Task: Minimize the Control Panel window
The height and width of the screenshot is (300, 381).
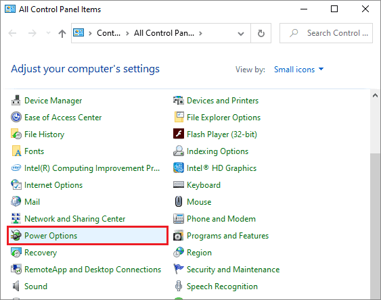Action: click(x=304, y=9)
